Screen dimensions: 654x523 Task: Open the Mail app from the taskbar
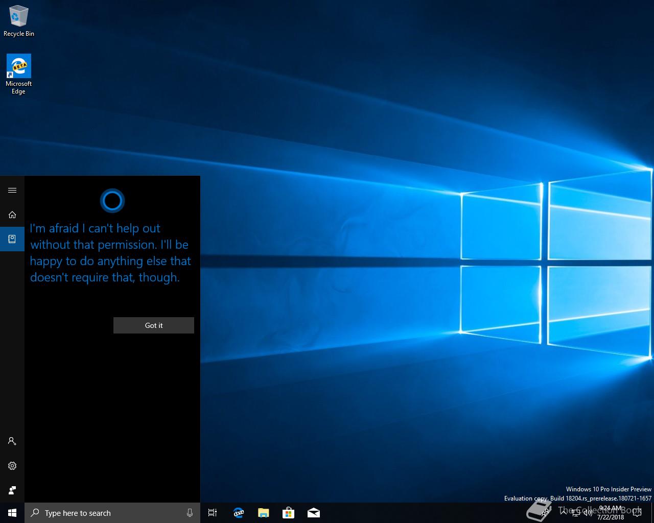[314, 513]
